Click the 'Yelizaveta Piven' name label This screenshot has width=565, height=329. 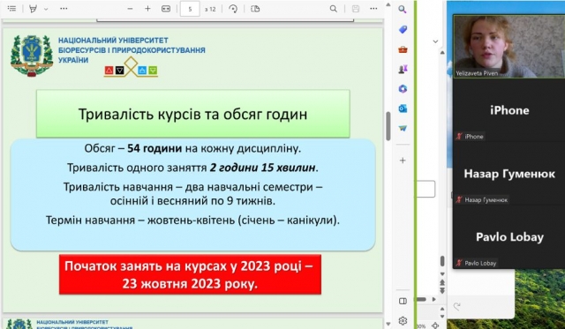pos(477,73)
